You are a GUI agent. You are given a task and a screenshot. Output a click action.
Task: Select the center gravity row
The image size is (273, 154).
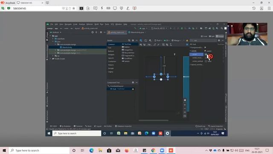(x=196, y=54)
